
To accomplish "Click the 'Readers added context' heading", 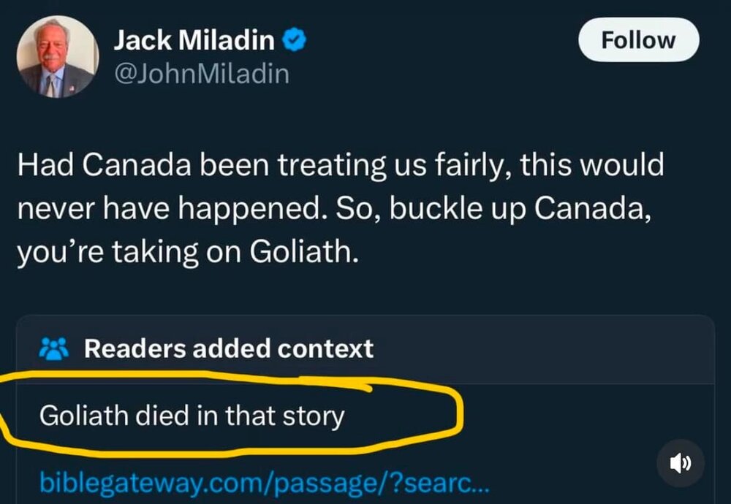I will pyautogui.click(x=228, y=348).
